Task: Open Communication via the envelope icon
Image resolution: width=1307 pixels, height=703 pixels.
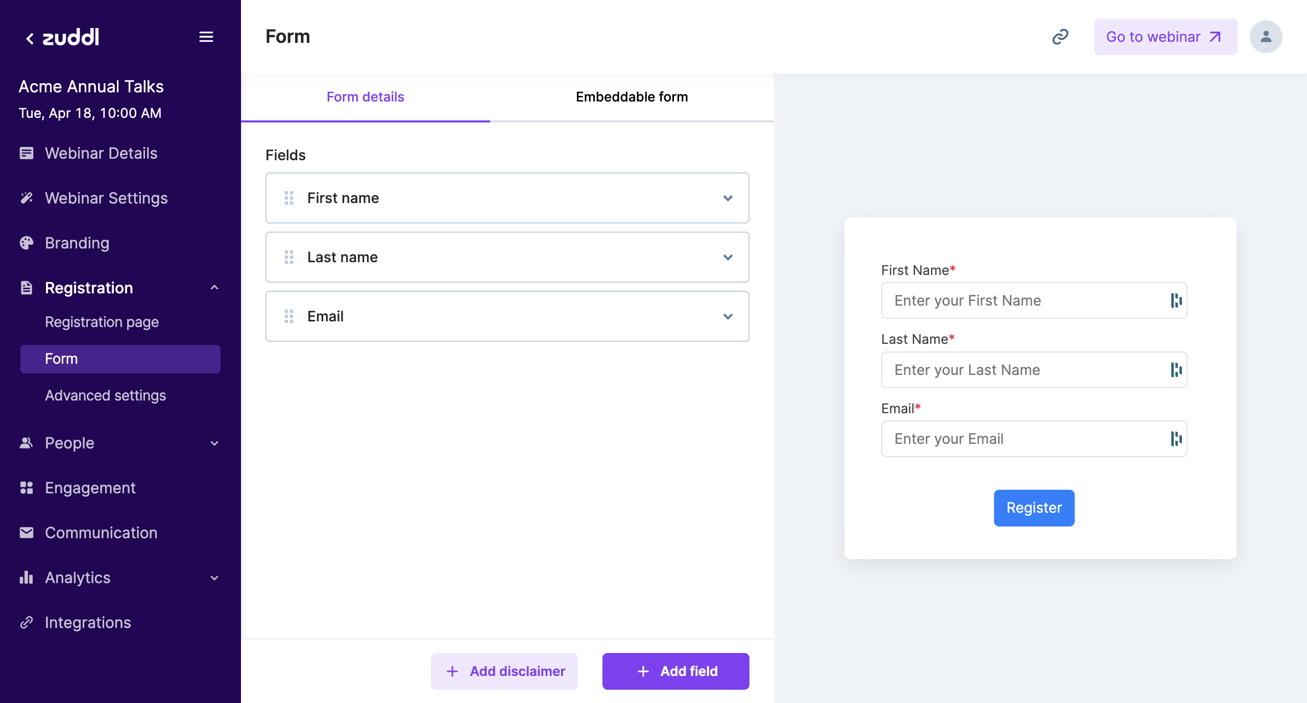Action: pyautogui.click(x=27, y=533)
